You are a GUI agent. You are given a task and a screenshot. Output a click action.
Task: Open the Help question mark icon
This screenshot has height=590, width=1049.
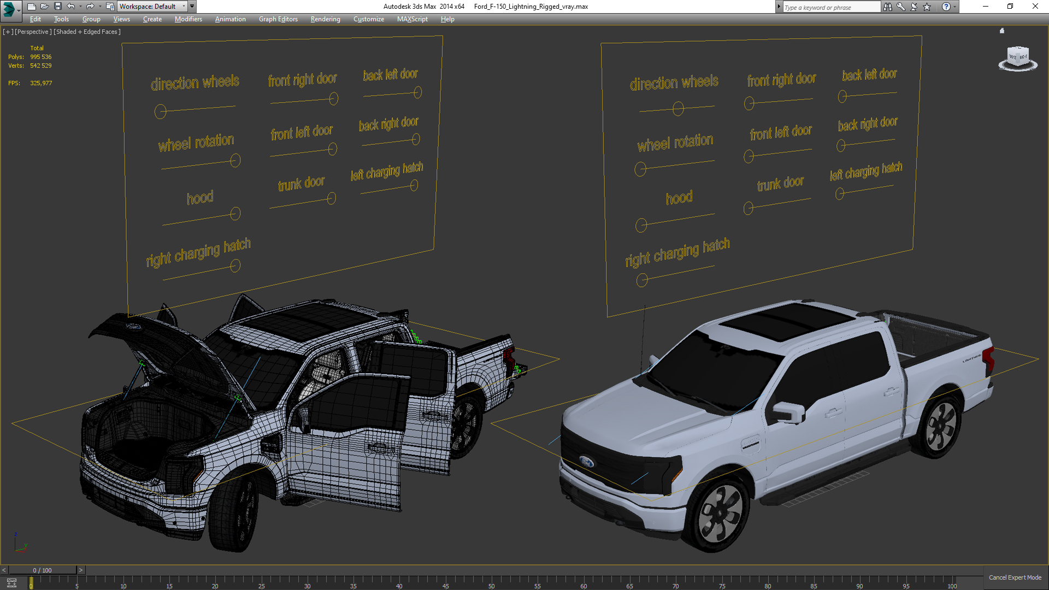click(x=946, y=7)
